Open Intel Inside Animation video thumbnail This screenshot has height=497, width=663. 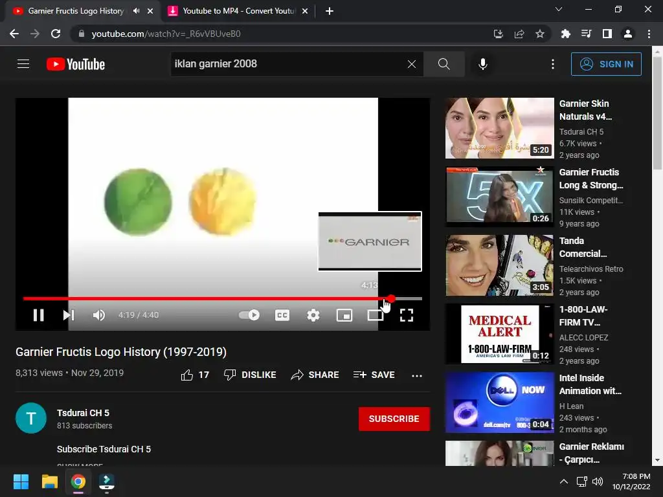tap(499, 403)
